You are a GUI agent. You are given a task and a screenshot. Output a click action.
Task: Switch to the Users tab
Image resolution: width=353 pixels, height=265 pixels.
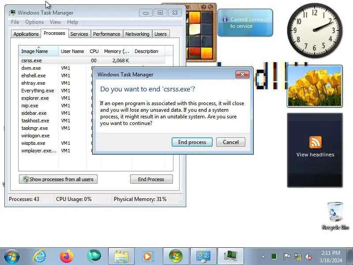click(161, 34)
